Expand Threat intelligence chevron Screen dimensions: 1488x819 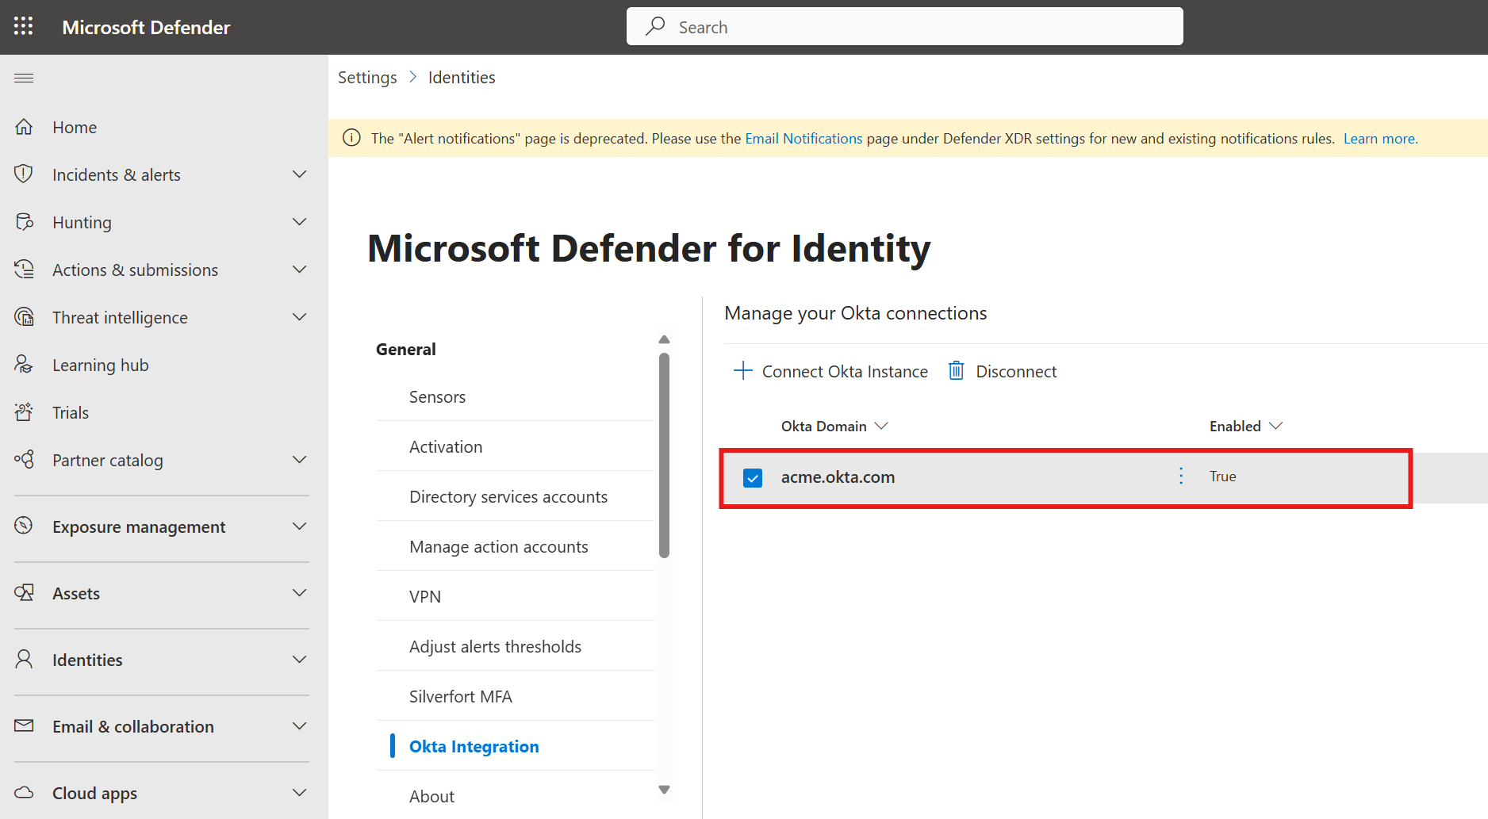(x=299, y=317)
